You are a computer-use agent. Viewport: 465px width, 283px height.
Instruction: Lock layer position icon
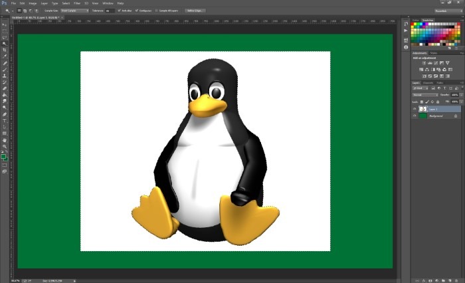[x=432, y=102]
